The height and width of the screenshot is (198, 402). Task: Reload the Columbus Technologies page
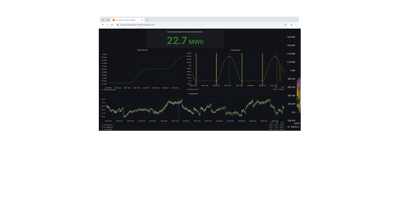click(x=112, y=25)
